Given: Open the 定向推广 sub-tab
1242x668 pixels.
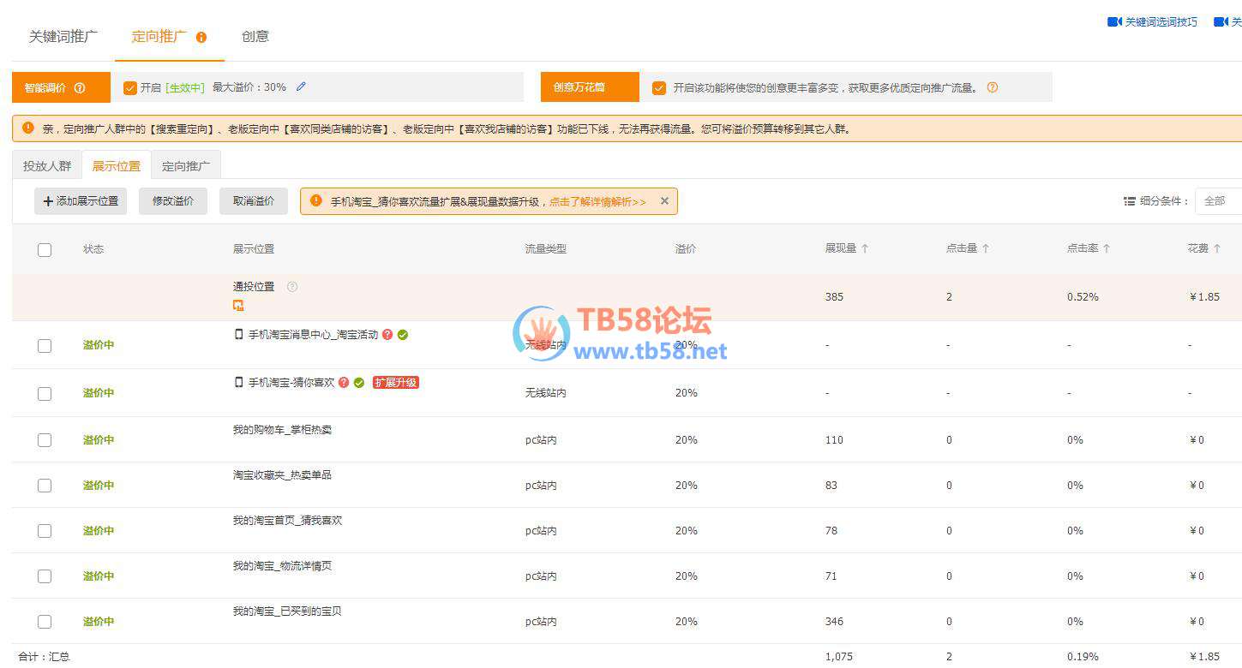Looking at the screenshot, I should pos(186,165).
